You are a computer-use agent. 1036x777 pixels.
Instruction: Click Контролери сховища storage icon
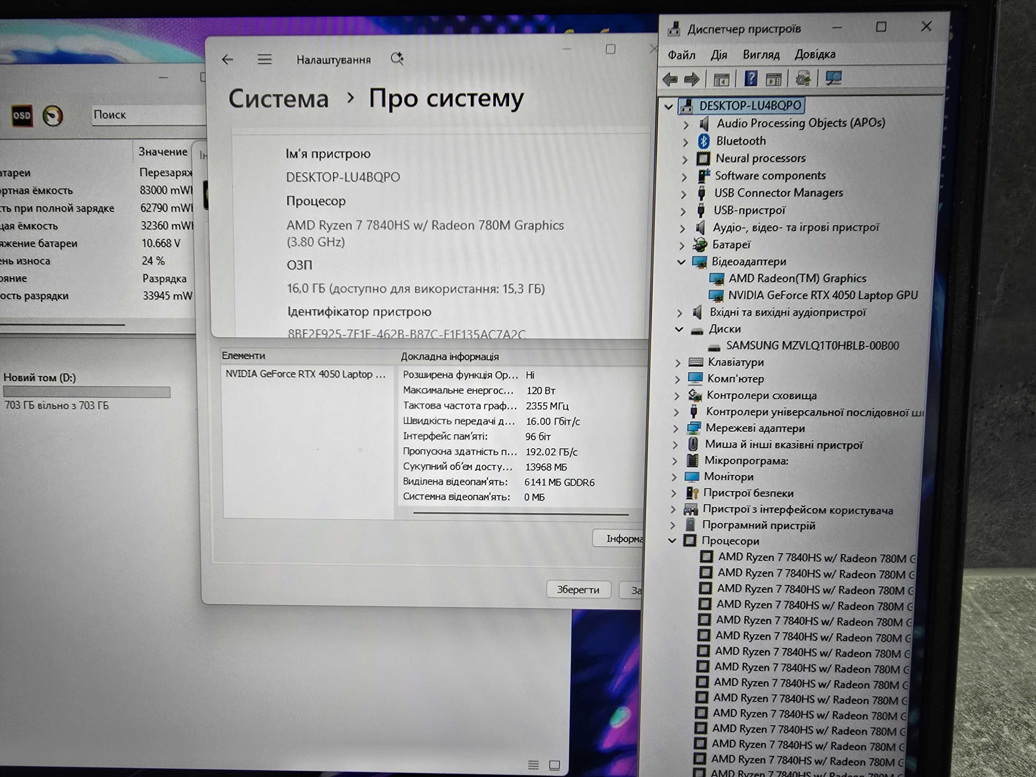(x=695, y=395)
